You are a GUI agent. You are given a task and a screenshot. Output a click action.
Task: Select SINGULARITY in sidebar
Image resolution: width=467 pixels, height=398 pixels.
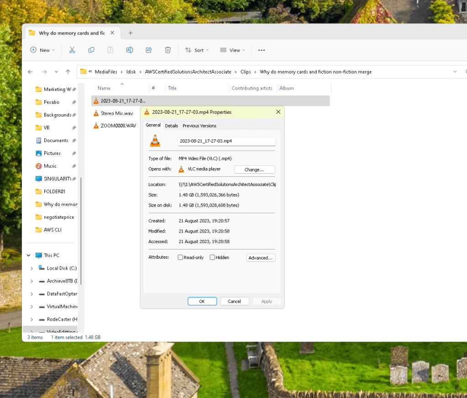click(57, 179)
